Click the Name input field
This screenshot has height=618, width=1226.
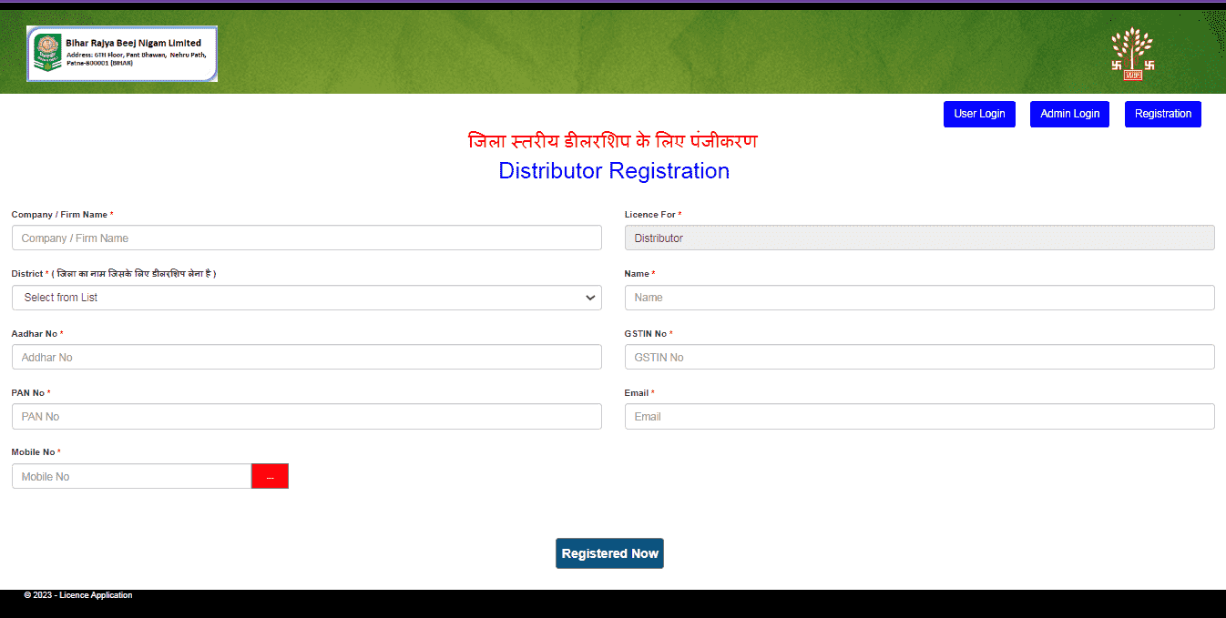(919, 297)
